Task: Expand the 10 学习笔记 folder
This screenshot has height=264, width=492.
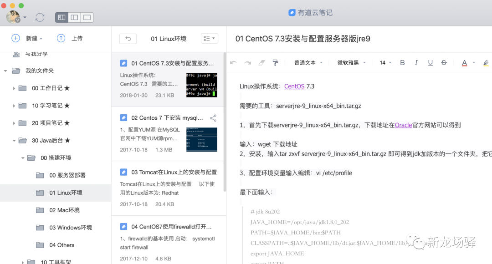Action: pos(14,106)
